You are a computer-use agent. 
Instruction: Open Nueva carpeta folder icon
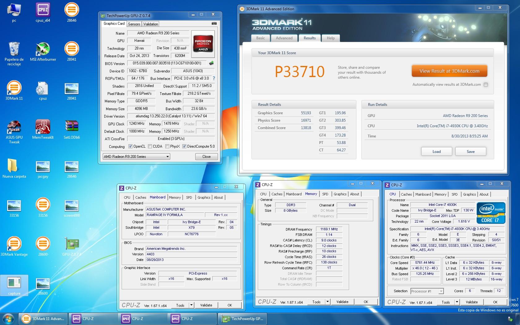coord(14,168)
